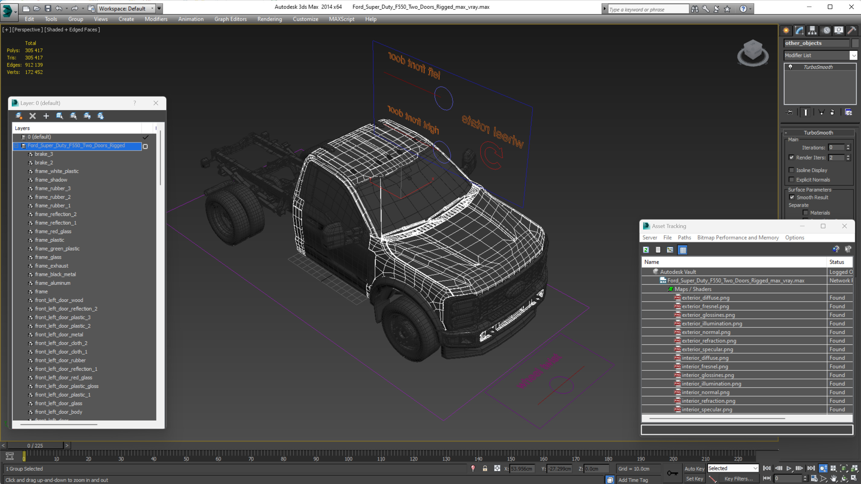Open the key Selected filter dropdown

733,468
